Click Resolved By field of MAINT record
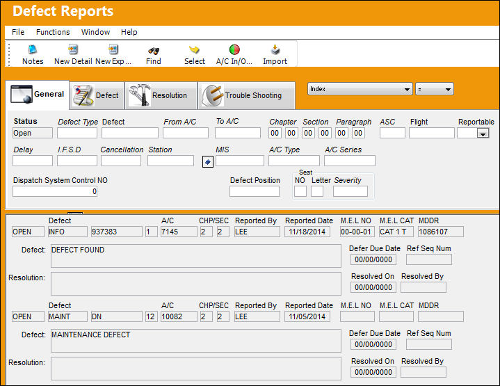Viewport: 500px width, 386px height. [423, 372]
